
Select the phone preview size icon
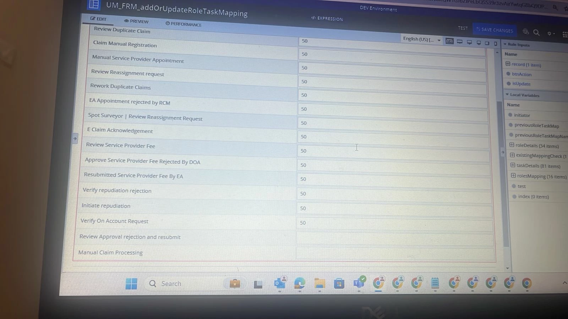[x=496, y=44]
